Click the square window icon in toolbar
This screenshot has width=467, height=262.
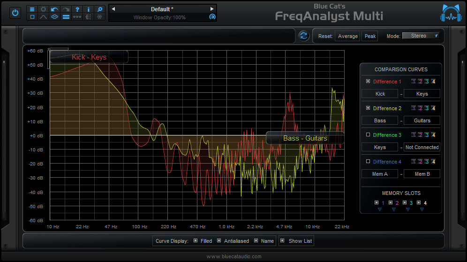click(x=32, y=17)
